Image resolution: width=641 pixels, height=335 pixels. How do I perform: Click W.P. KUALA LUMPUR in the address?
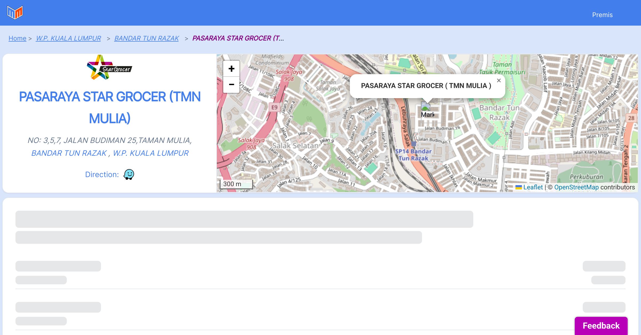[x=151, y=153]
